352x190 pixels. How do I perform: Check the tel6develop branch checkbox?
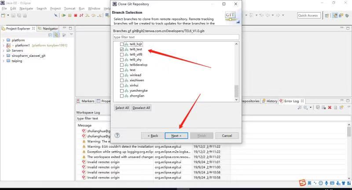click(122, 65)
